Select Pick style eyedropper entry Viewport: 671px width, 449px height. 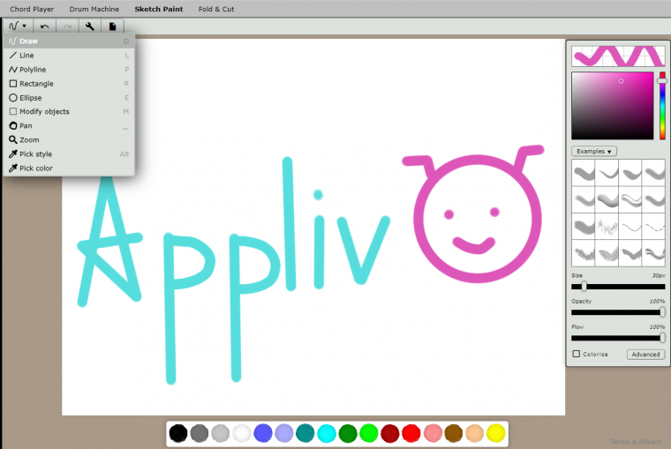(x=69, y=154)
